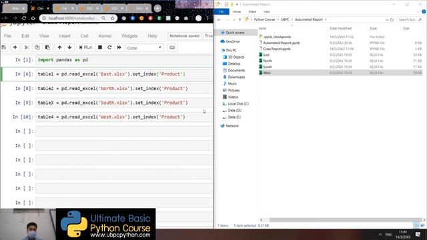427x240 pixels.
Task: Open the Jupyter File menu
Action: click(7, 36)
